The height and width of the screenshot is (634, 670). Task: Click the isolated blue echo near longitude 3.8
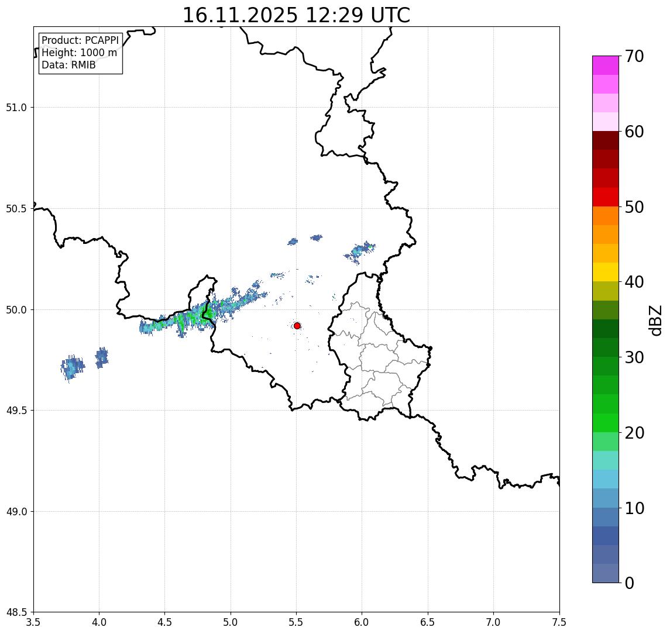click(73, 368)
